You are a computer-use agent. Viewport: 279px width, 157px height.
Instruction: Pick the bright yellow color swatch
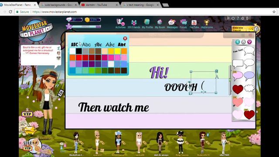tap(117, 51)
